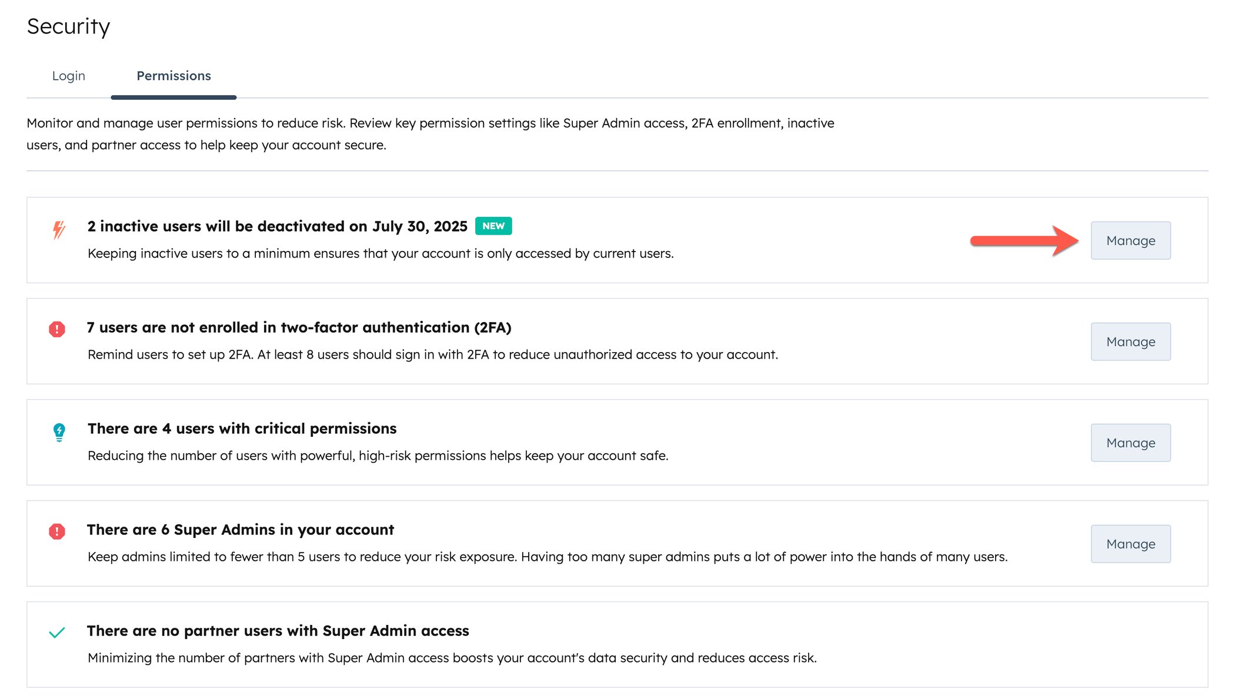Select the inactive users deactivation headline text

pyautogui.click(x=276, y=226)
